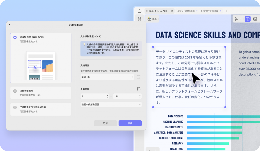Click the COM SCI./ENGINEERING chart label

[171, 138]
